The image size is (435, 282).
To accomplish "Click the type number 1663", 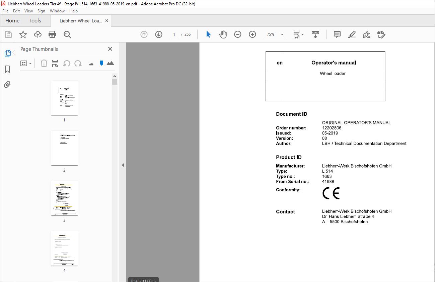I will (327, 176).
